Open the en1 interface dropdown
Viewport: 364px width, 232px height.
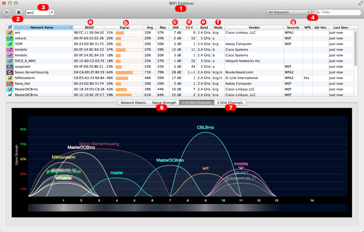tap(52, 12)
